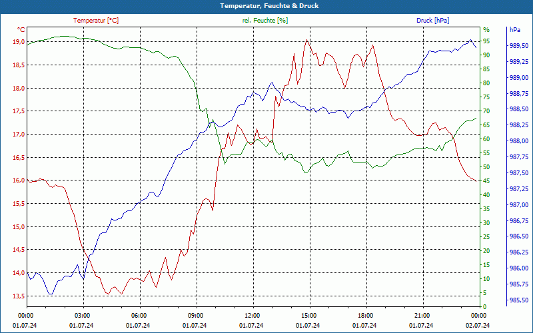Click humidity axis tick '40'
The width and height of the screenshot is (533, 333).
click(486, 195)
